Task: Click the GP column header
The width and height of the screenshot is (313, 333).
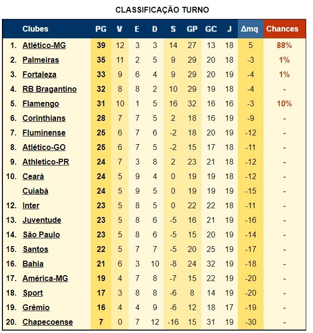Action: click(192, 29)
